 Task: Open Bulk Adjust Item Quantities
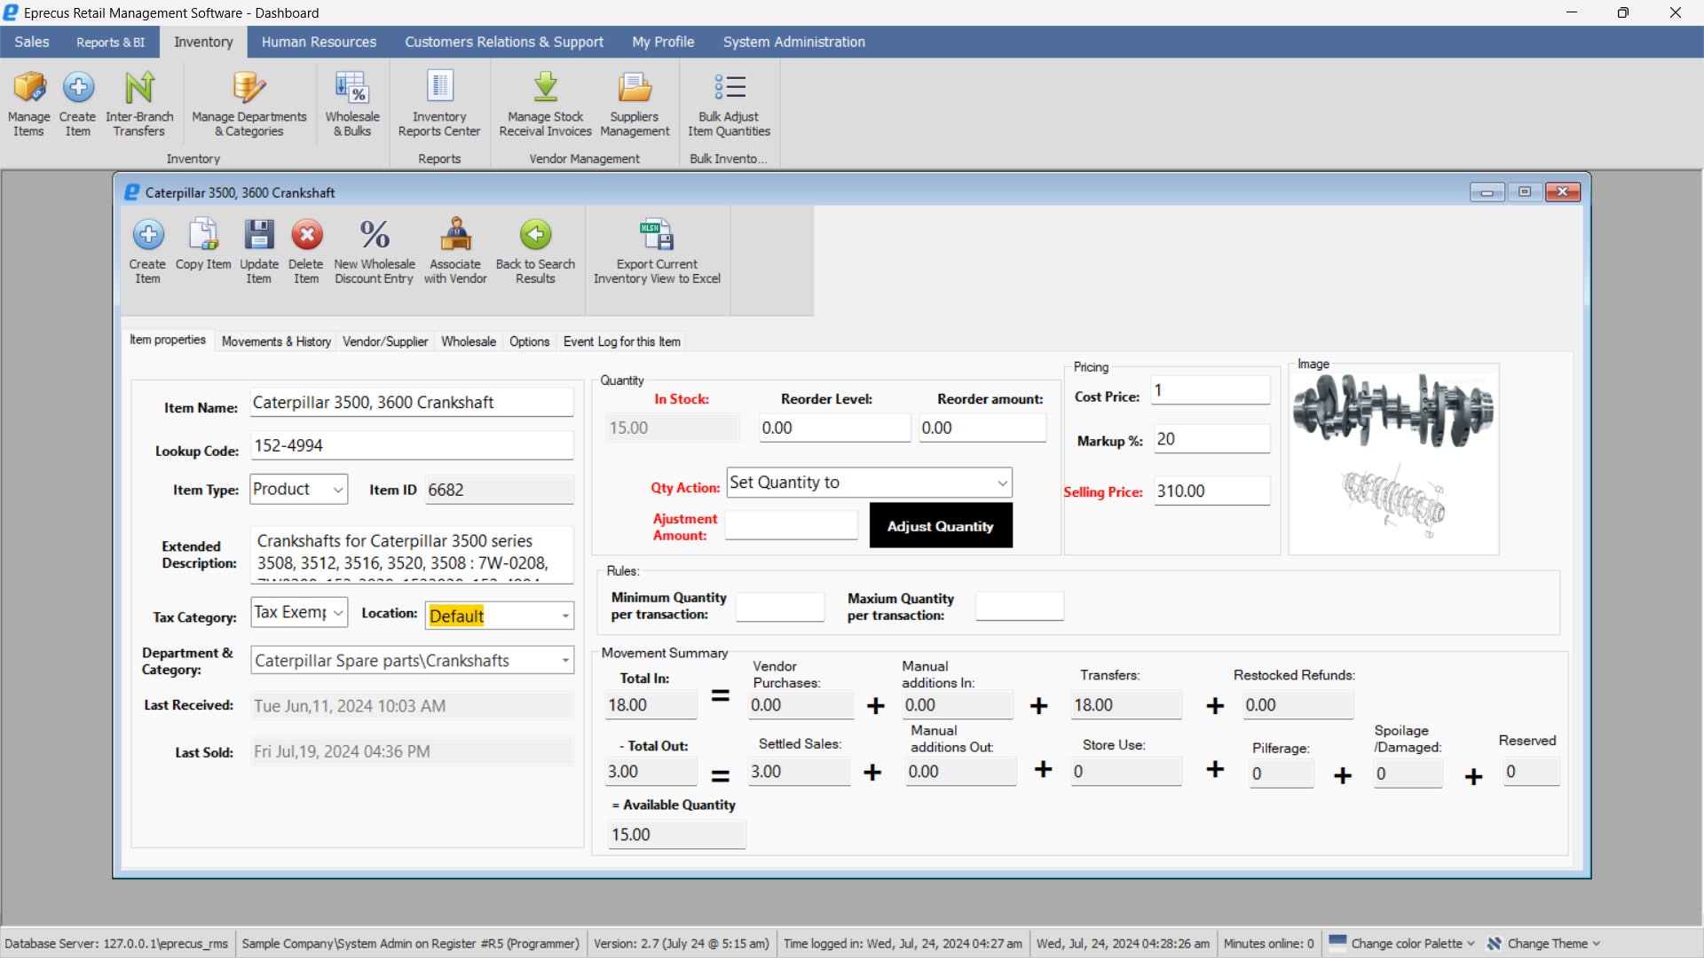coord(729,104)
